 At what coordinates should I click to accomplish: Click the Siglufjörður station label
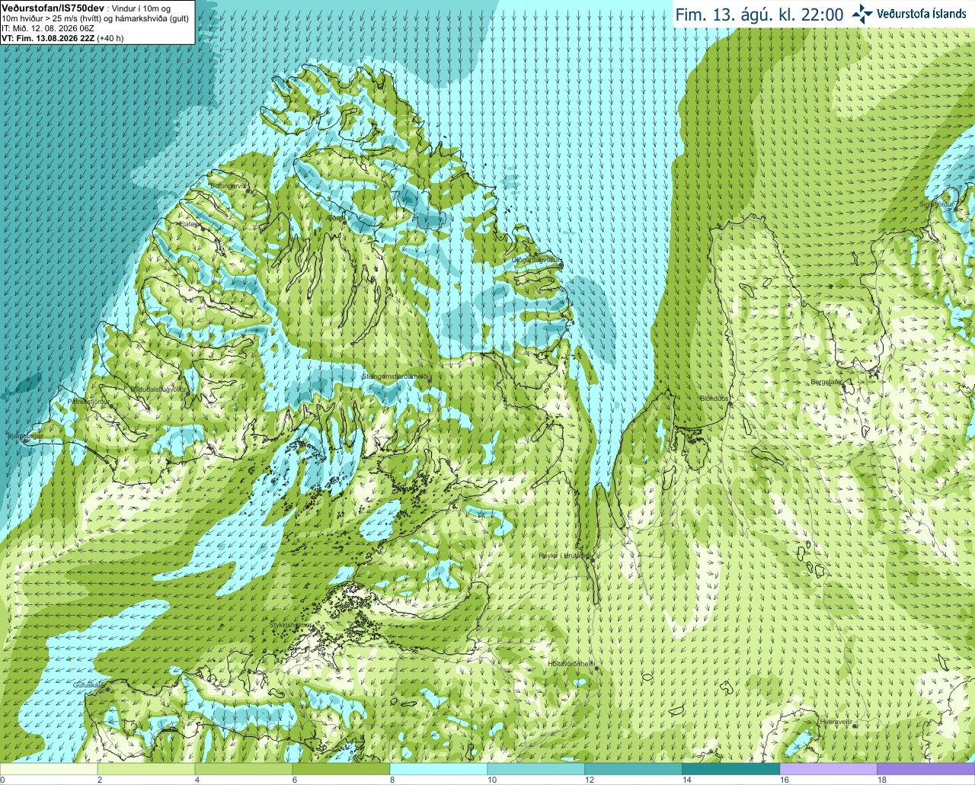pyautogui.click(x=936, y=204)
